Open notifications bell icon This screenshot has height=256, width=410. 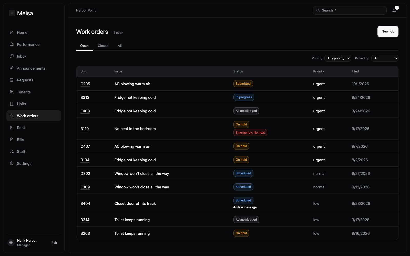coord(394,10)
